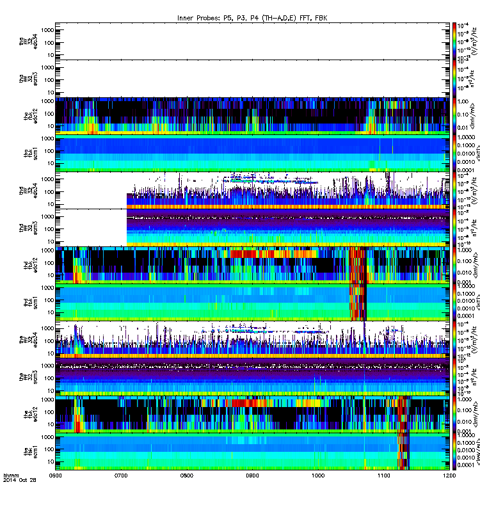Image resolution: width=480 pixels, height=512 pixels.
Task: Select the thd fbk edc12 spectrogram panel
Action: 252,265
